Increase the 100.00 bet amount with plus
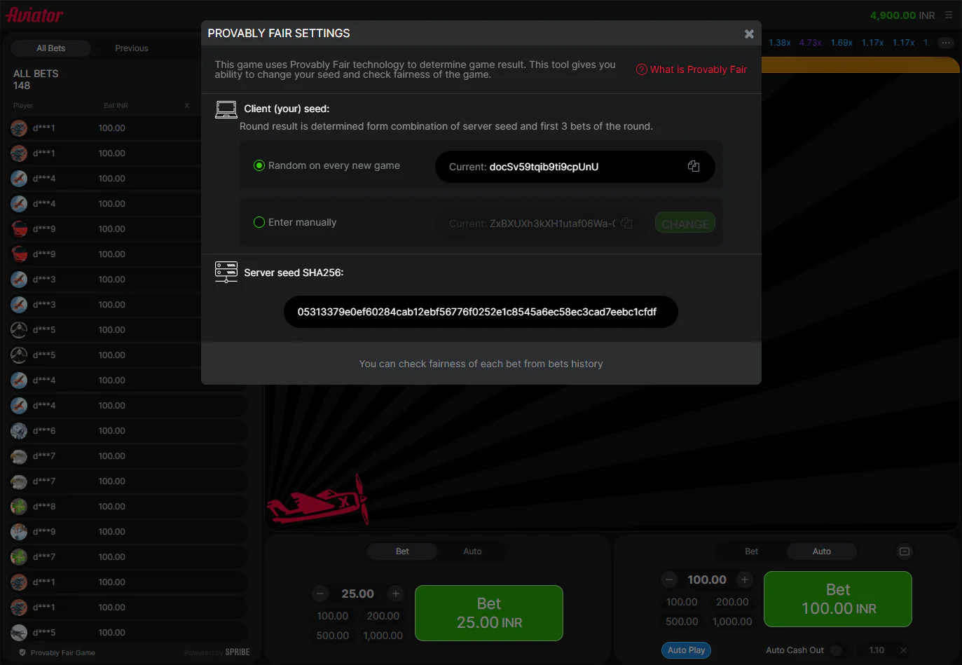The height and width of the screenshot is (665, 962). [744, 580]
